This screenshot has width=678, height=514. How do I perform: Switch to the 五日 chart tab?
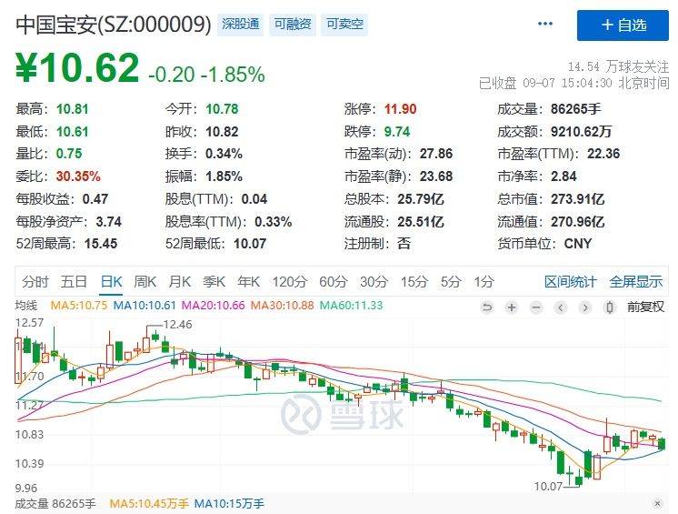point(74,282)
